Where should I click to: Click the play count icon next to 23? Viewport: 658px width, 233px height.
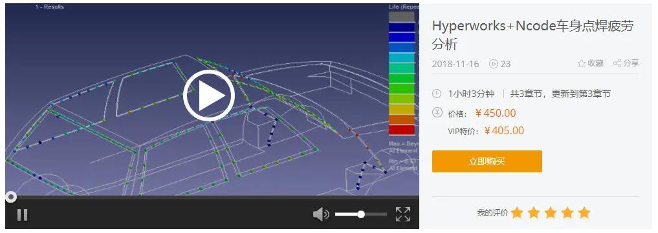coord(494,64)
